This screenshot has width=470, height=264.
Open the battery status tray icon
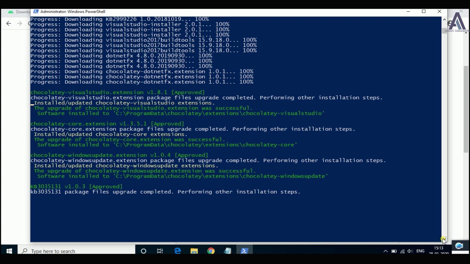(394, 251)
